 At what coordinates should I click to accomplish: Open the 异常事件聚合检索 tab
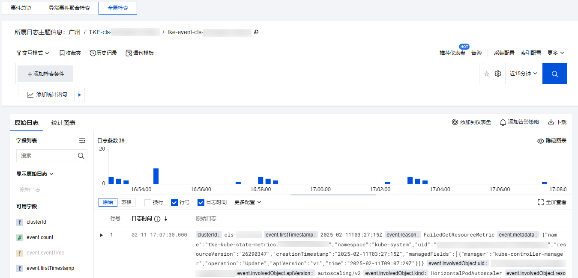[69, 8]
